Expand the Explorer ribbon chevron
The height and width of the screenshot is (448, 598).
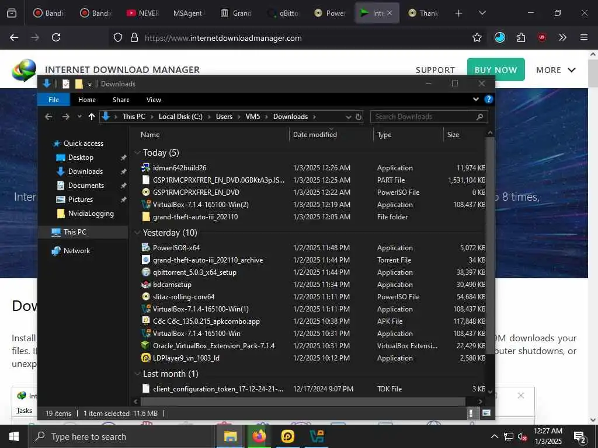[475, 99]
